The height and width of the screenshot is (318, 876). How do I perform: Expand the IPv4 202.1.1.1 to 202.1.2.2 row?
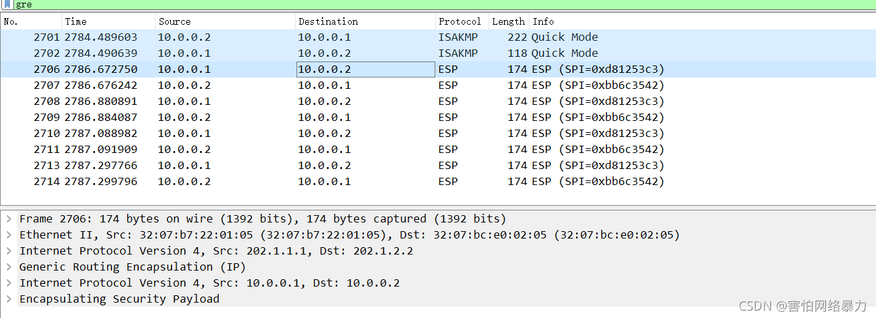tap(9, 251)
